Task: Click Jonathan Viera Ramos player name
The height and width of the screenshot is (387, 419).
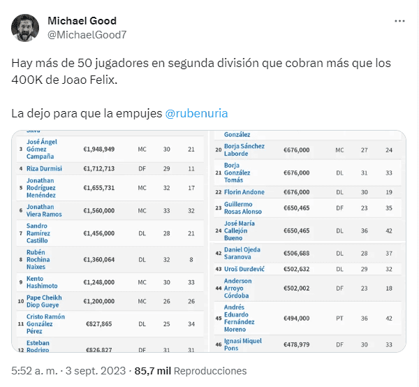Action: pos(40,210)
